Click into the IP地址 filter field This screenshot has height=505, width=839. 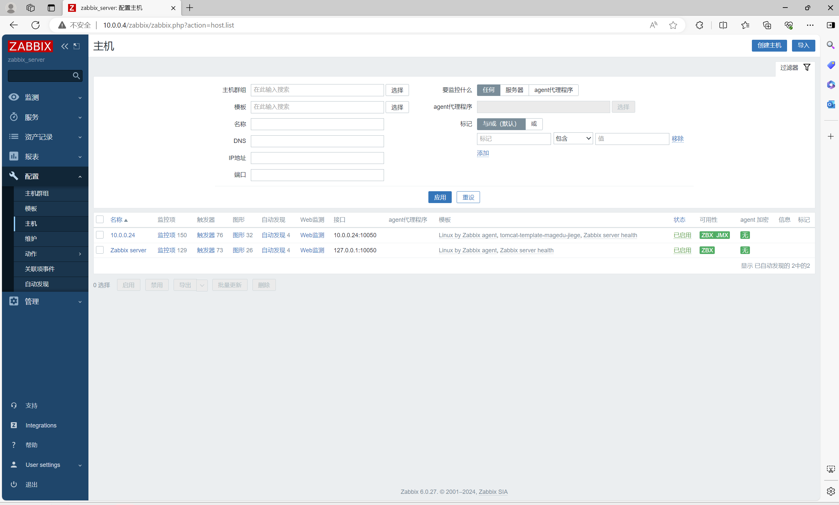pyautogui.click(x=317, y=158)
